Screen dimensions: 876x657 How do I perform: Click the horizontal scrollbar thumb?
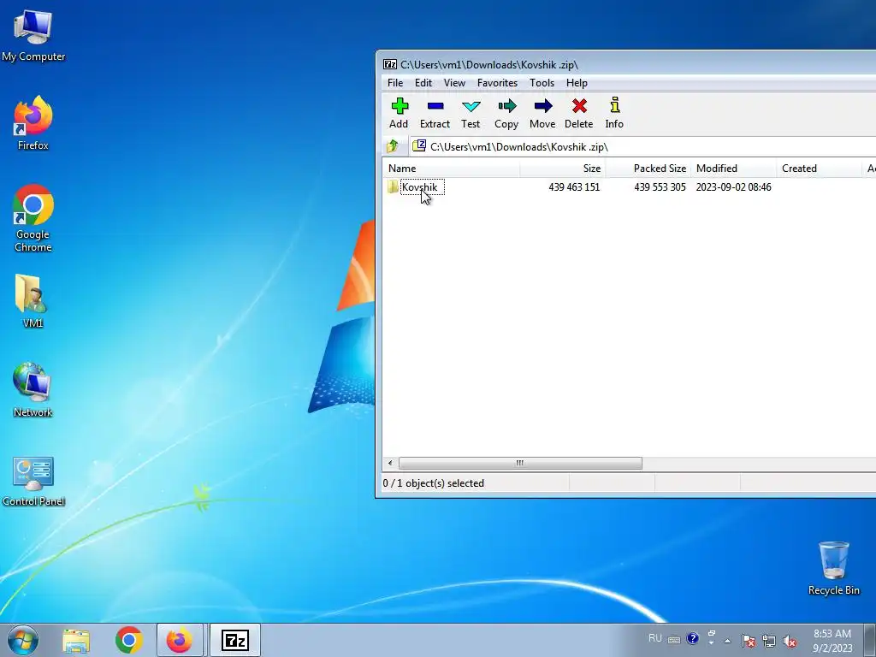pos(520,463)
